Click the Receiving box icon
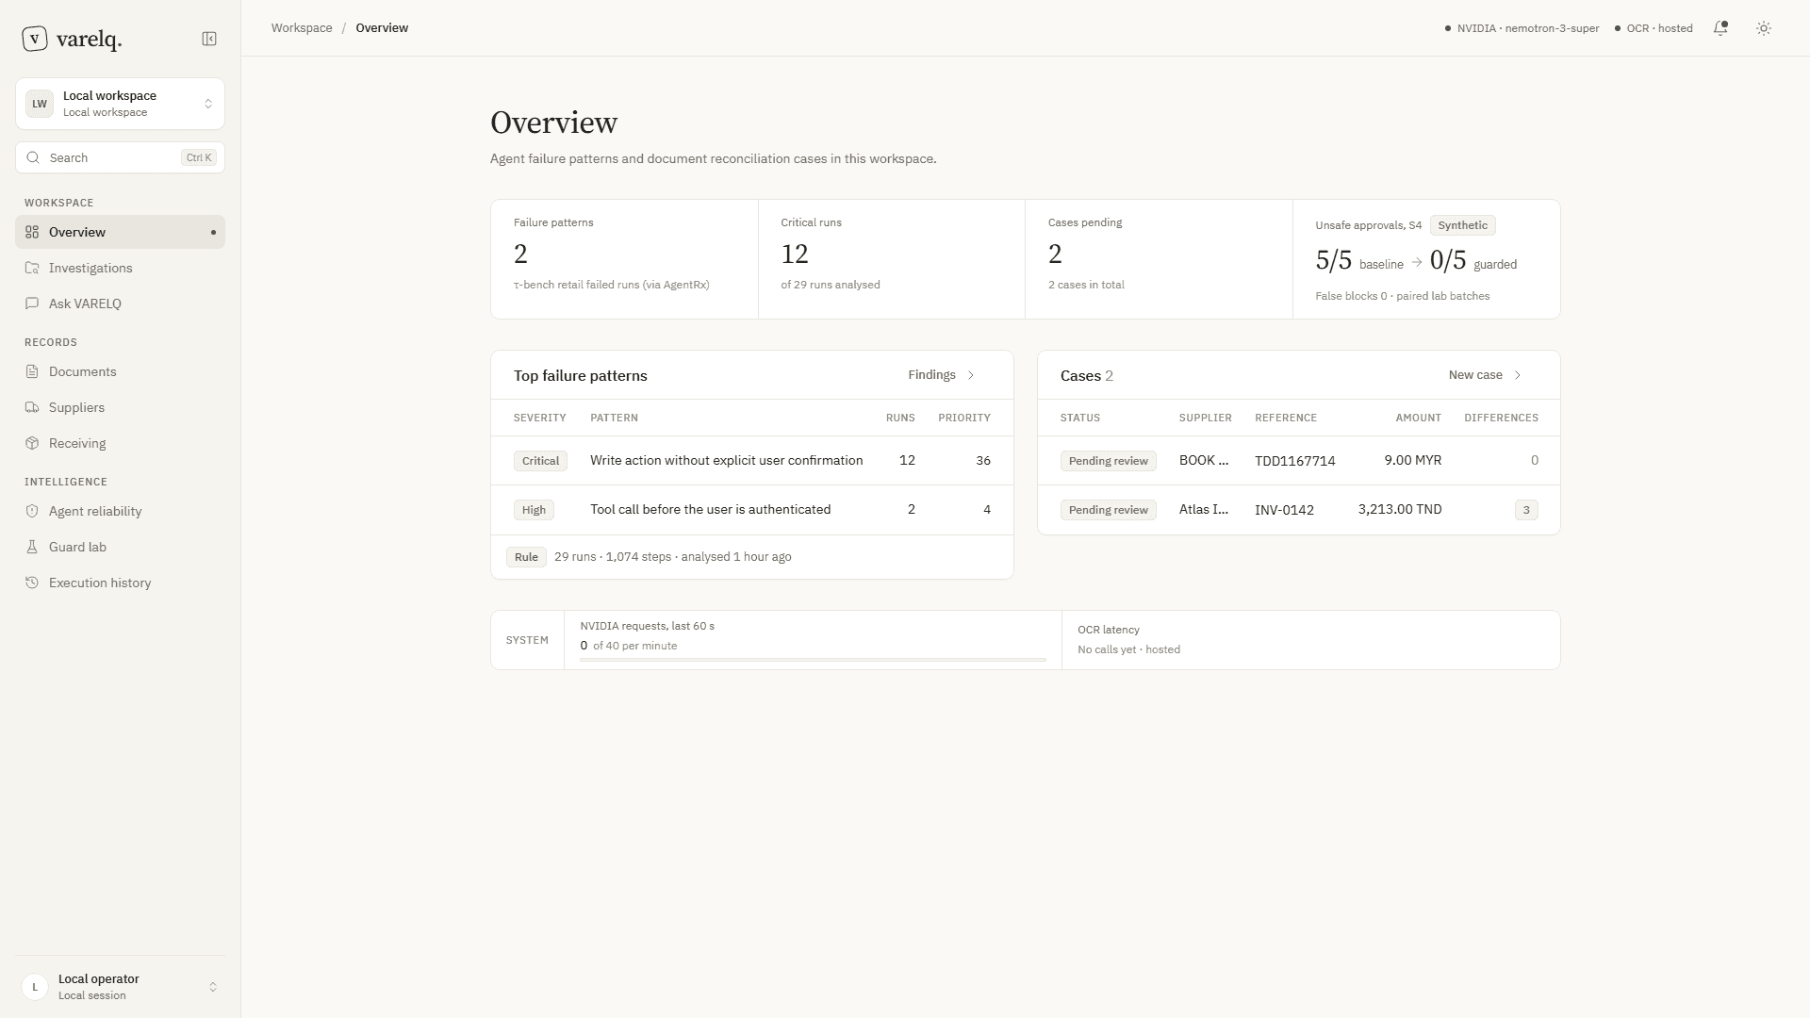 [32, 443]
